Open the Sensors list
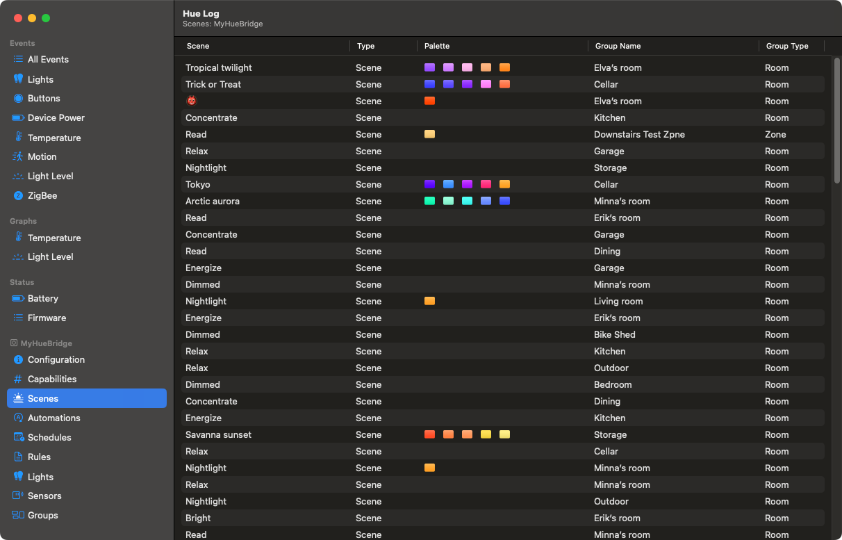842x540 pixels. 43,496
